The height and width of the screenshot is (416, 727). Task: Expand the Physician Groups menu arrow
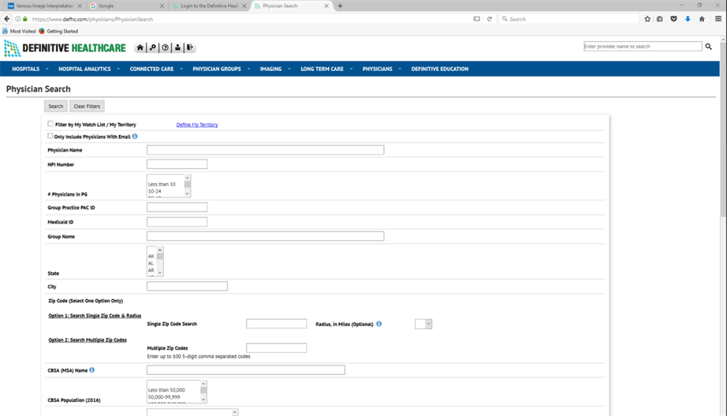(248, 69)
